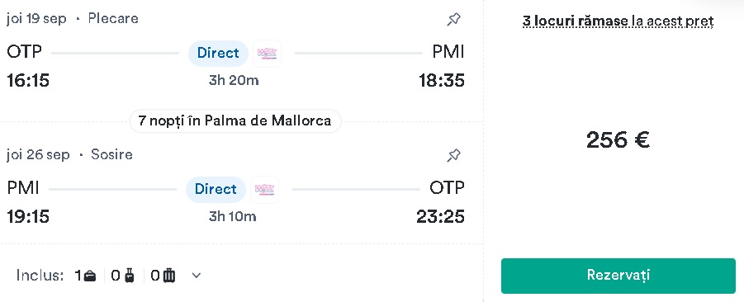The image size is (744, 302).
Task: Click the personal item bag icon
Action: [x=90, y=276]
